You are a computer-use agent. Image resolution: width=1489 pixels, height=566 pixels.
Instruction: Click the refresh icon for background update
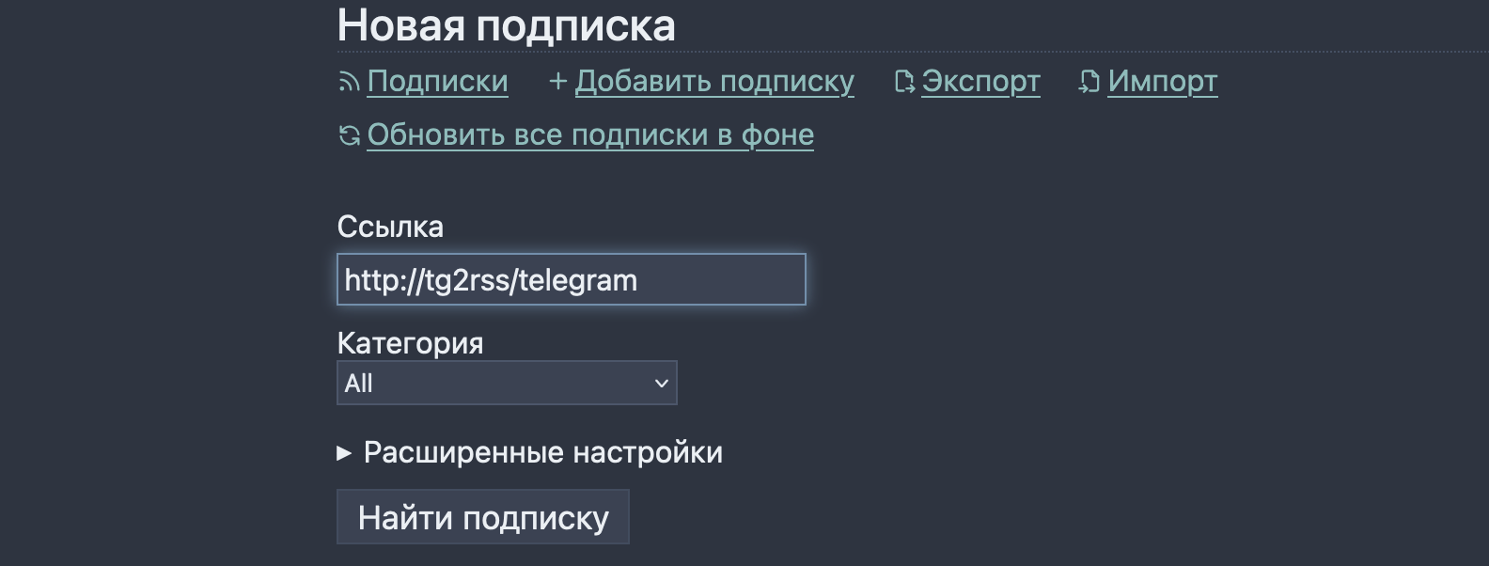[x=349, y=135]
